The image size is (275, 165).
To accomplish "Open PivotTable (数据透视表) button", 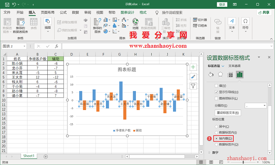I will (x=7, y=25).
